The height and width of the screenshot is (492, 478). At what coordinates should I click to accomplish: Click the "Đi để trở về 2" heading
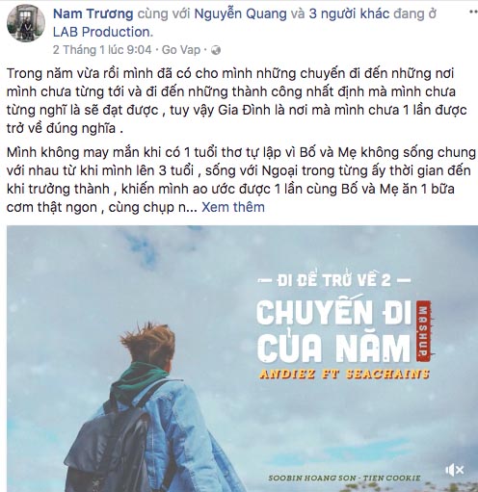tap(334, 280)
